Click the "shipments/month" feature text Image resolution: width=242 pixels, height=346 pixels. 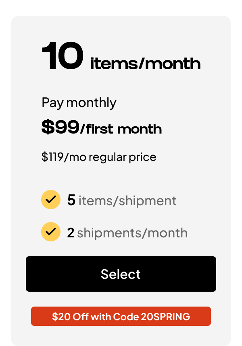click(132, 233)
